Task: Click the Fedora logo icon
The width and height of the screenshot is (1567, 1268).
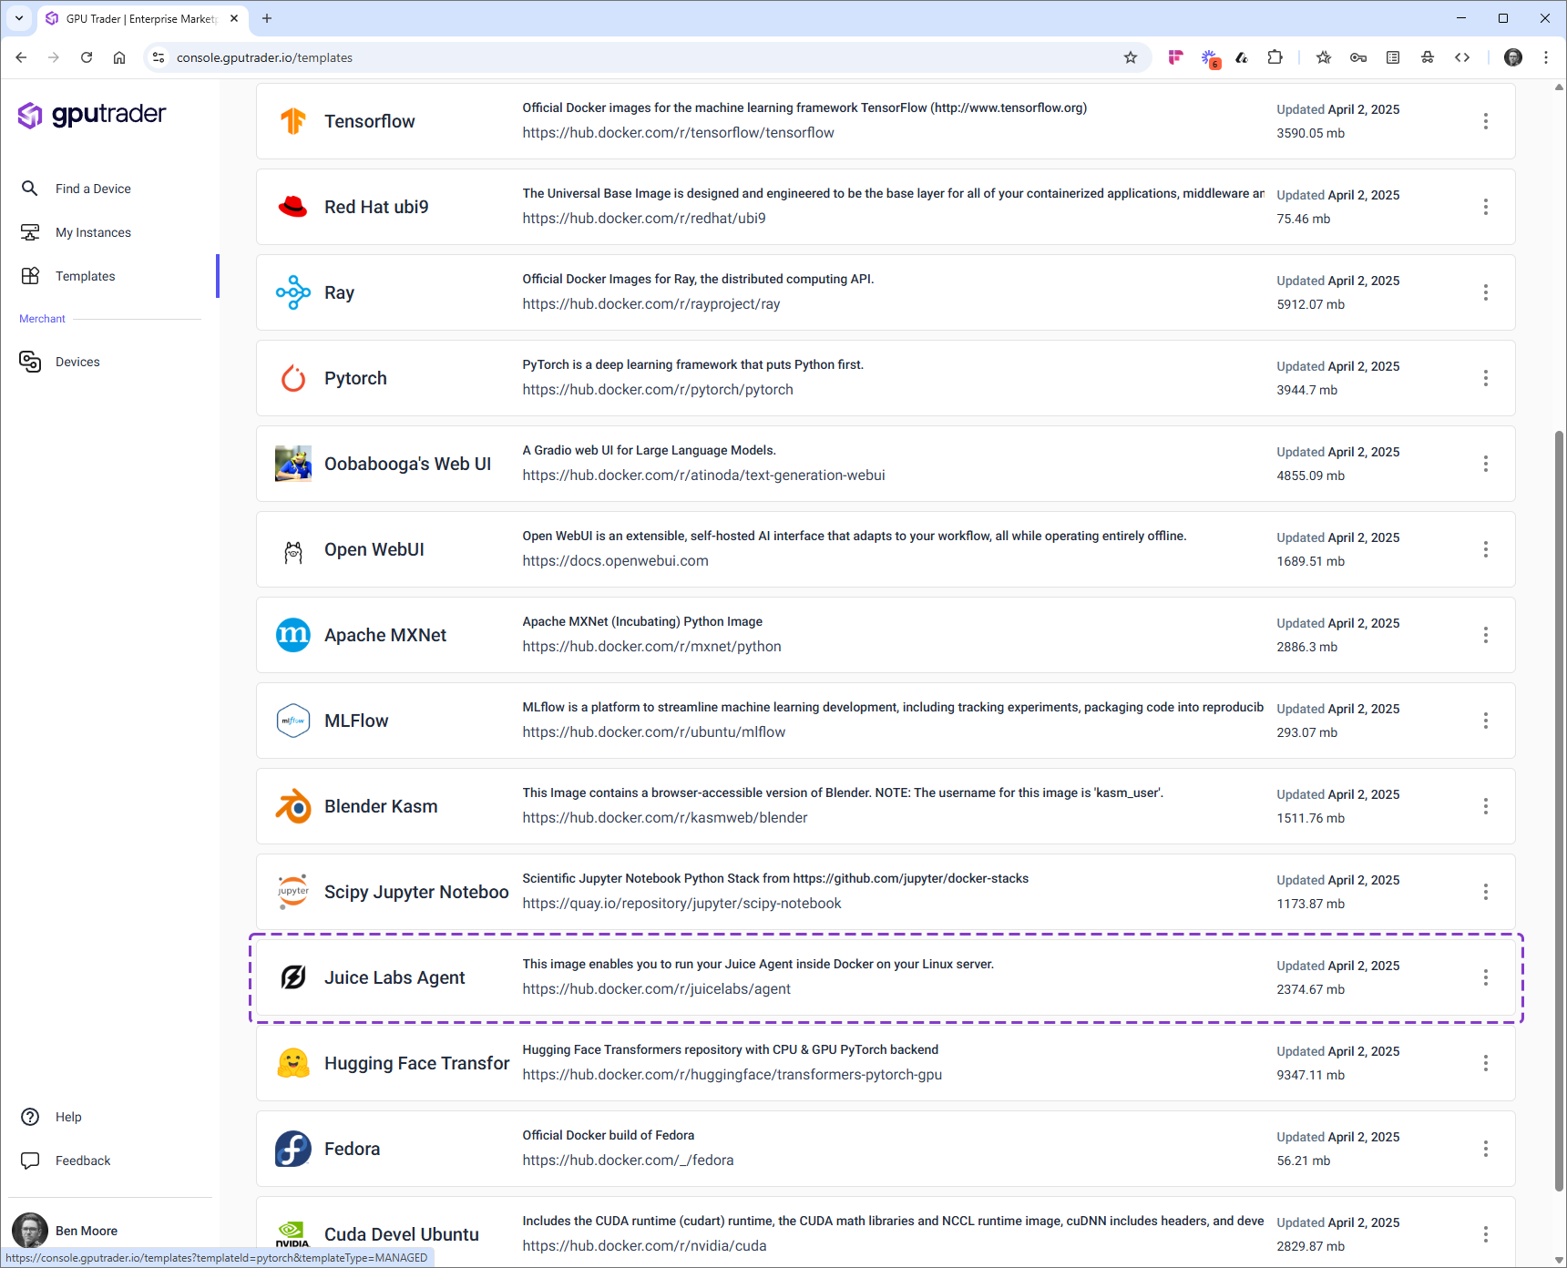Action: tap(293, 1149)
